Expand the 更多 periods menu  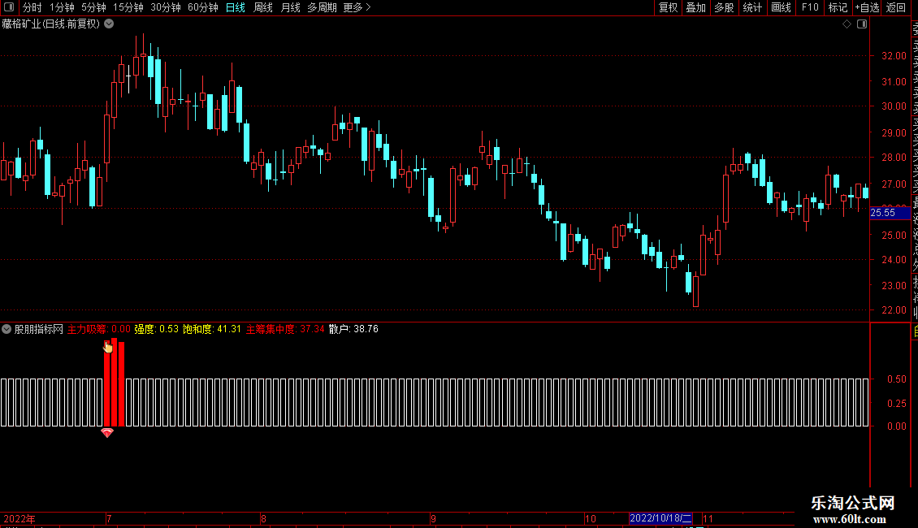357,7
